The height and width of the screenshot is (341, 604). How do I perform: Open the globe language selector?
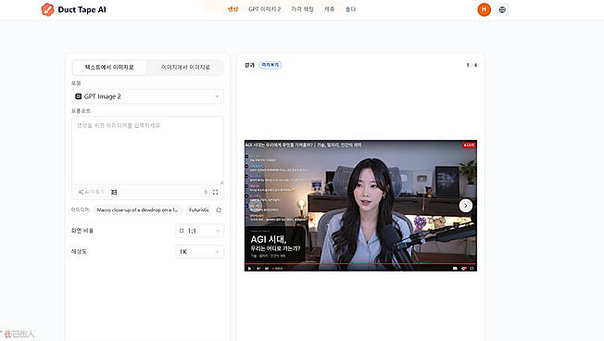point(502,9)
